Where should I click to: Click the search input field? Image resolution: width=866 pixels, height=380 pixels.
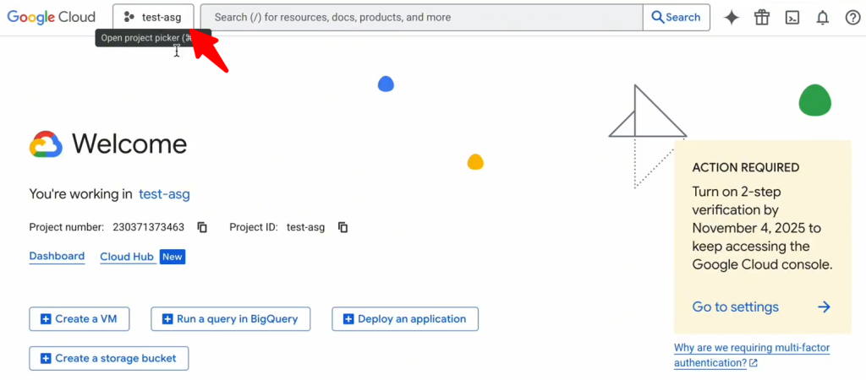(423, 17)
